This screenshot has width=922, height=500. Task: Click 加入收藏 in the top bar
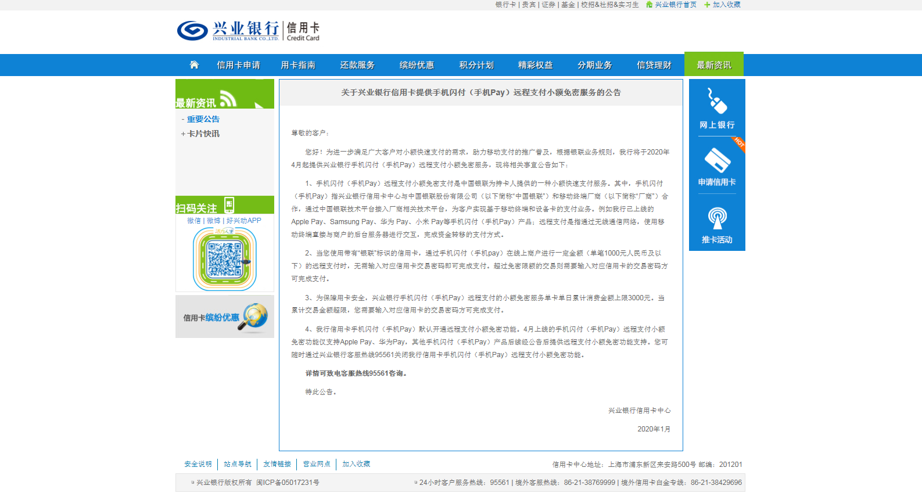727,5
